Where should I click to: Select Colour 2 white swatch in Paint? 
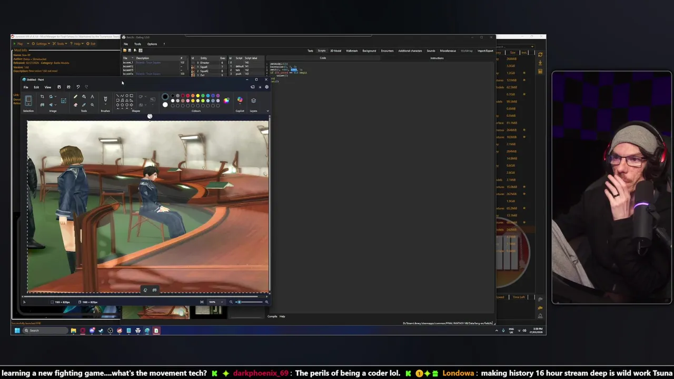click(x=165, y=105)
